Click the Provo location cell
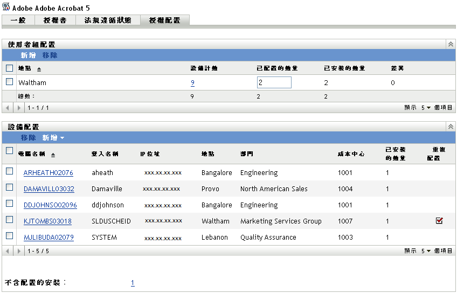The height and width of the screenshot is (293, 457). click(210, 189)
